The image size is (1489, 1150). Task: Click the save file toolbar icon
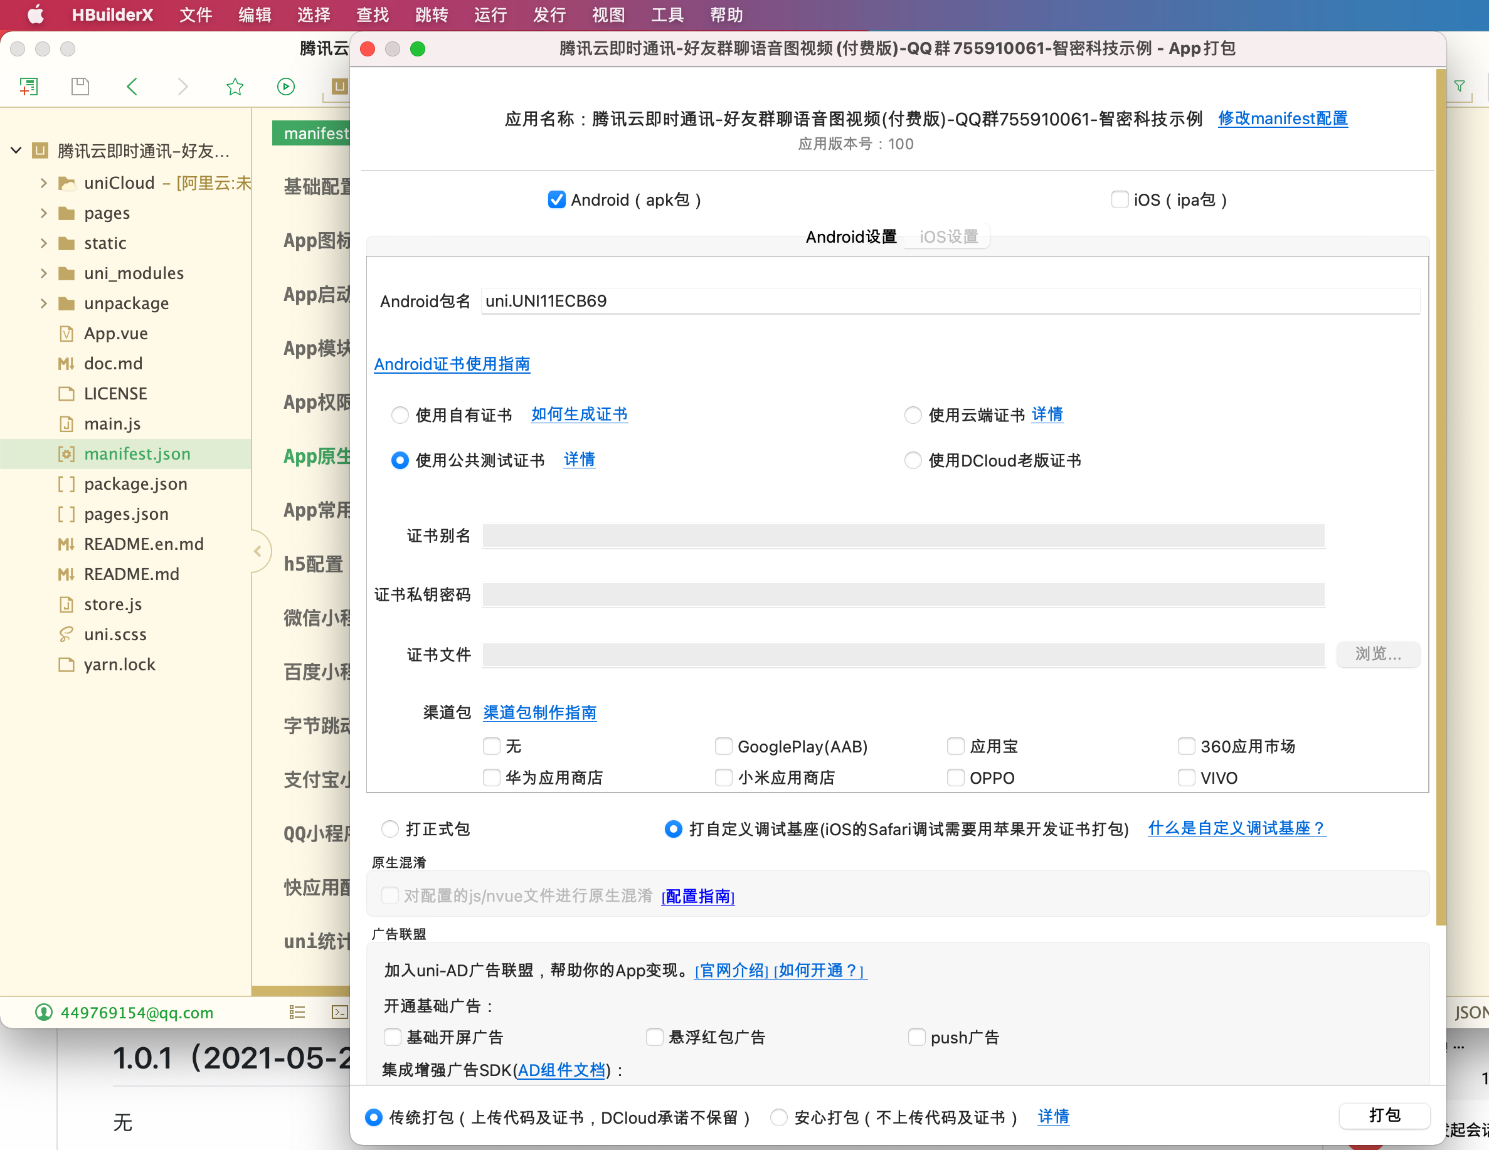[80, 87]
